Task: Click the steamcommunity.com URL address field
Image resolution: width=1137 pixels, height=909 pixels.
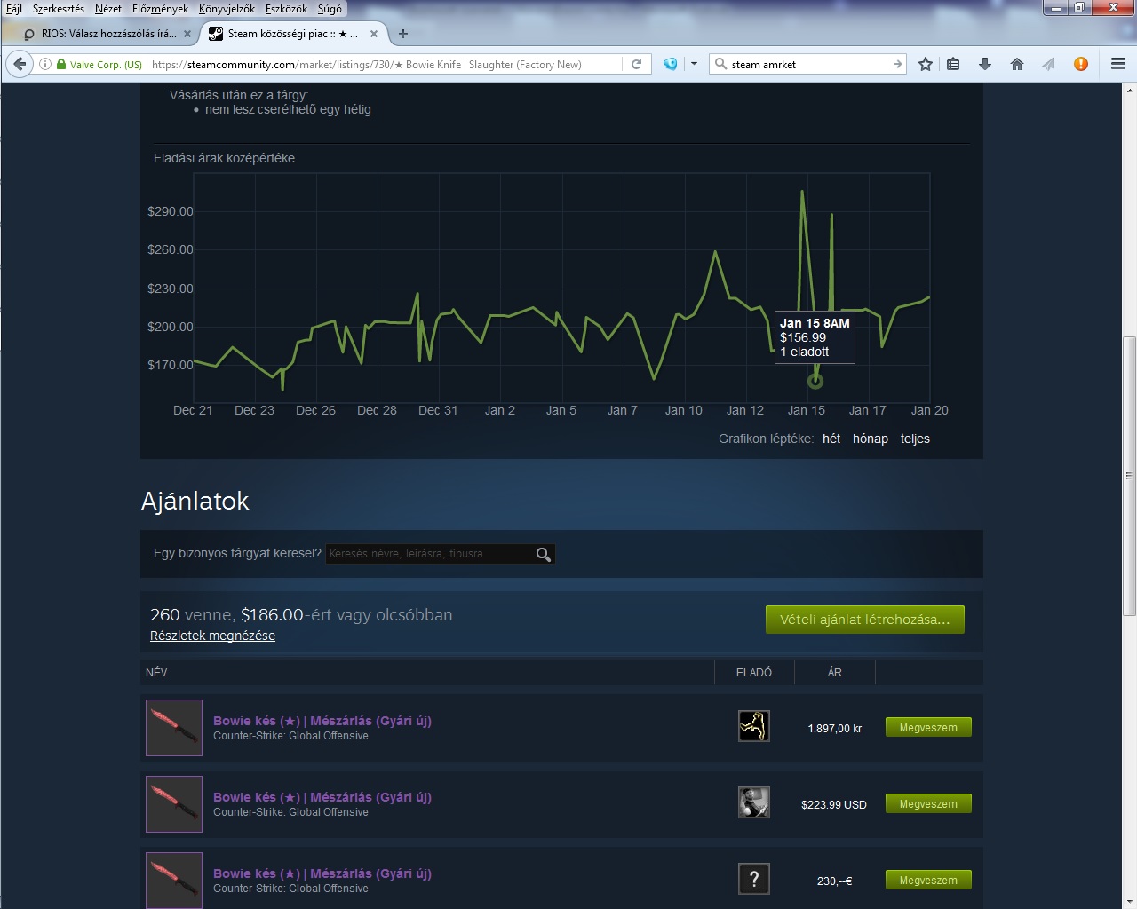Action: 384,64
